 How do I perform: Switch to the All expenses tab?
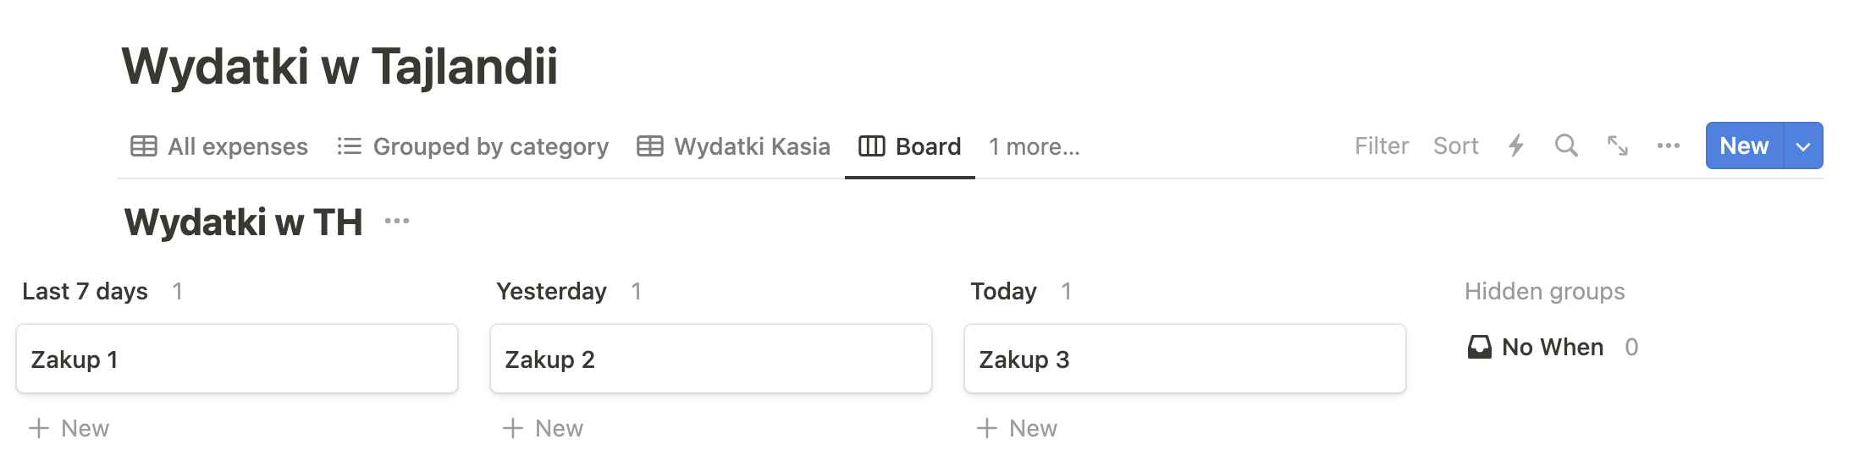pos(219,146)
